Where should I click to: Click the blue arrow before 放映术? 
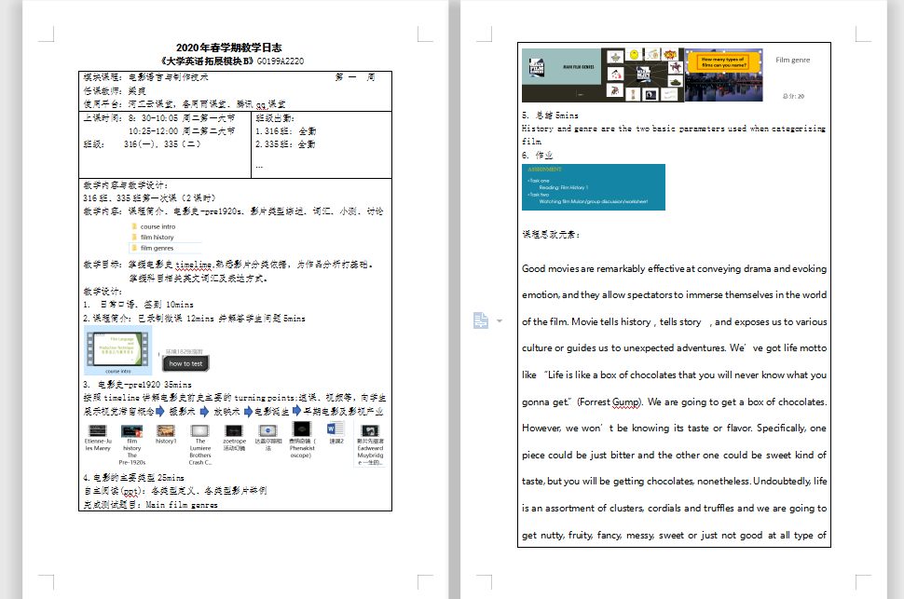204,411
